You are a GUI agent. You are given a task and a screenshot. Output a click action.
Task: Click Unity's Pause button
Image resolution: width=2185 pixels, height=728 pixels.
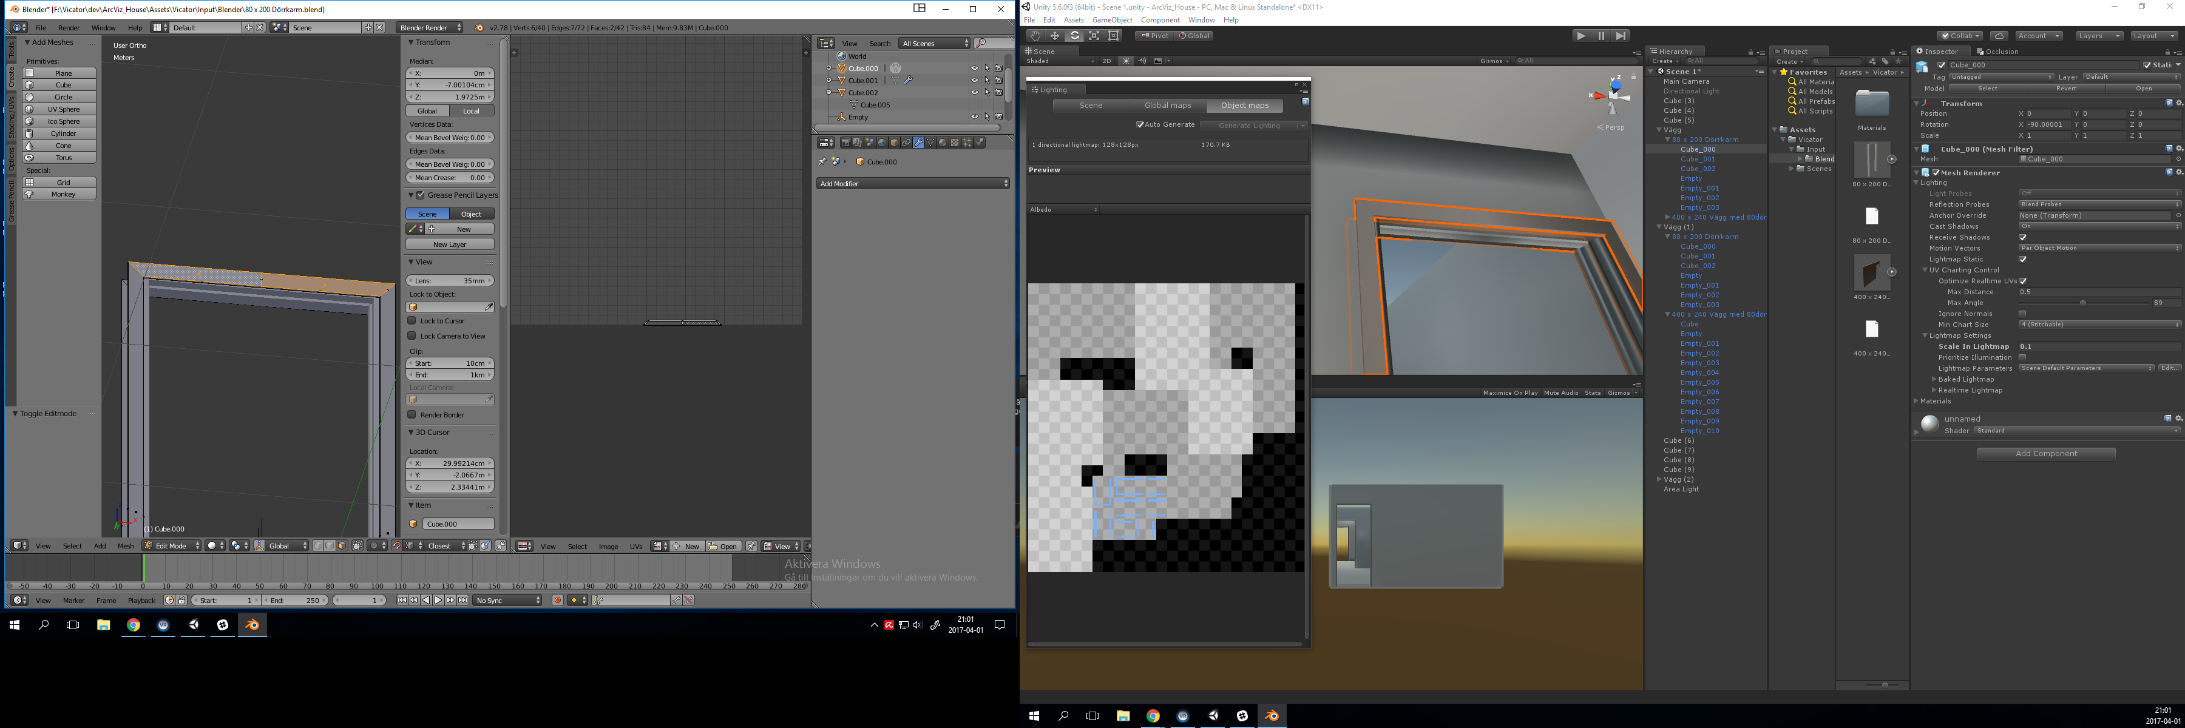tap(1602, 36)
